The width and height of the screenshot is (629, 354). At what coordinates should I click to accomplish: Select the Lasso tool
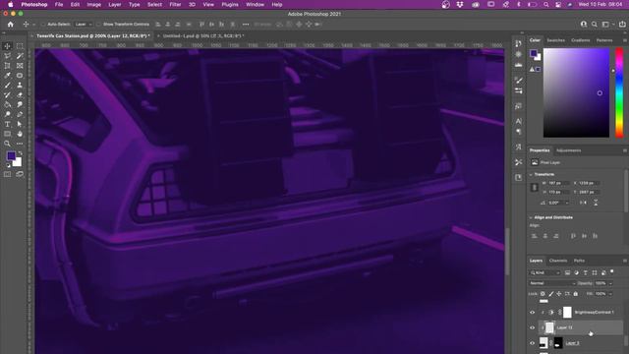click(x=7, y=56)
